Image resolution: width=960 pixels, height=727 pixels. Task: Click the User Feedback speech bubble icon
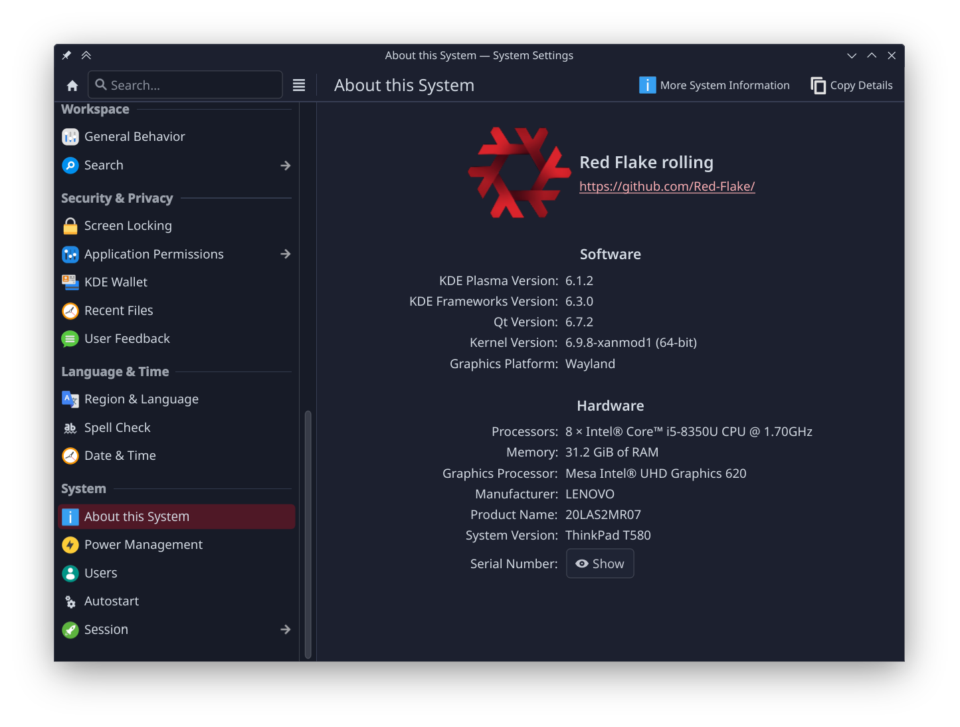point(70,339)
